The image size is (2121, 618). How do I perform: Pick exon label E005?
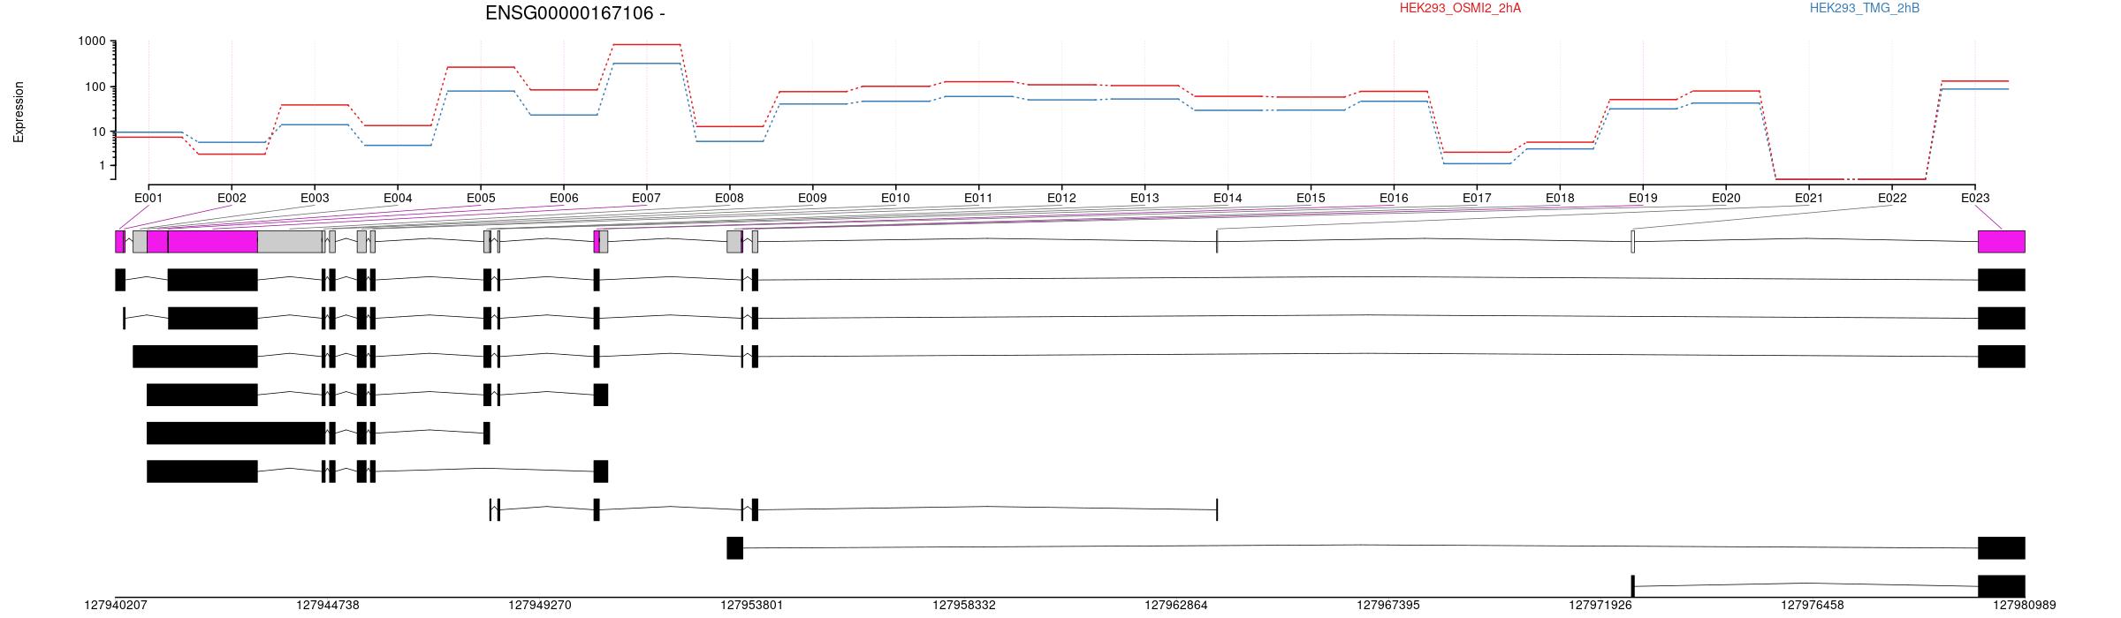coord(481,199)
